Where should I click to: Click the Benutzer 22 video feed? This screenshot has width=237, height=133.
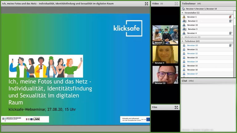point(165,75)
